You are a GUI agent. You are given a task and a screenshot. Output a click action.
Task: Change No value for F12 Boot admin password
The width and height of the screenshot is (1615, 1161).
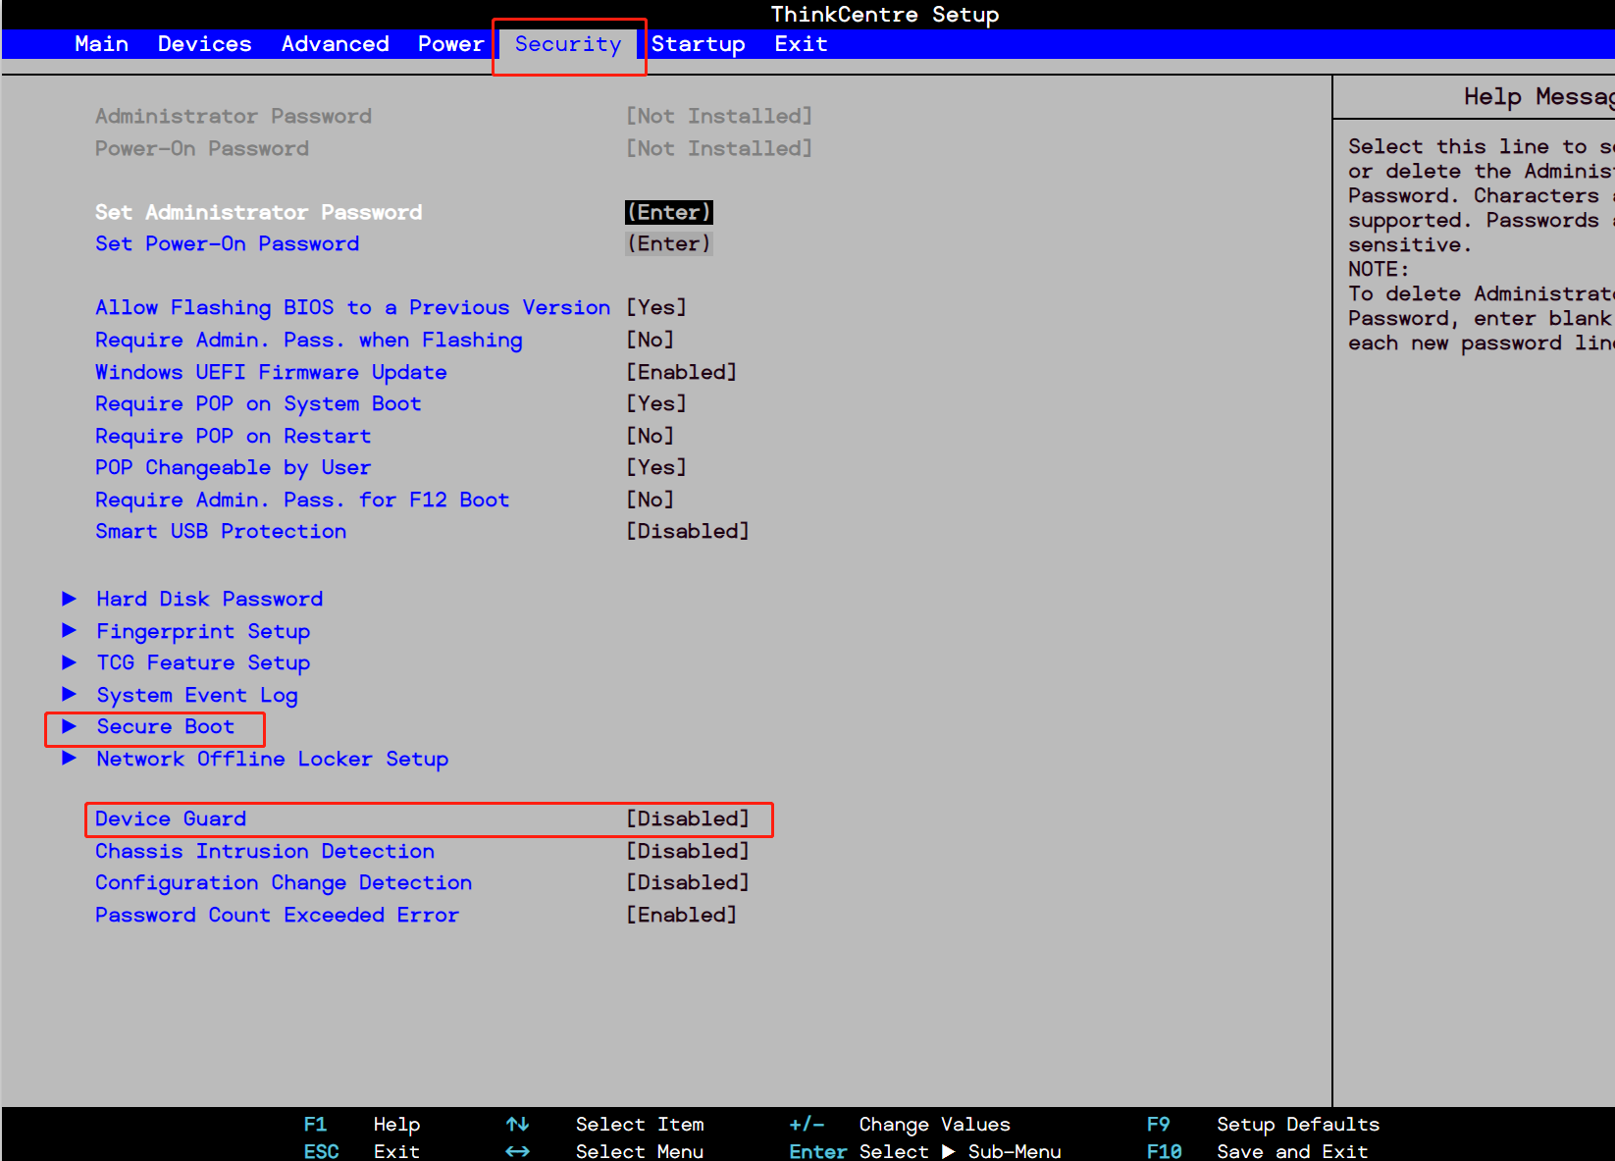(650, 500)
